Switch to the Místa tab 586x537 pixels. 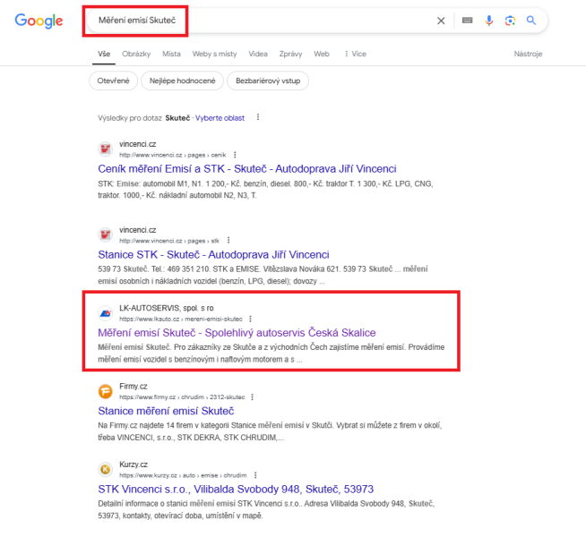coord(171,54)
